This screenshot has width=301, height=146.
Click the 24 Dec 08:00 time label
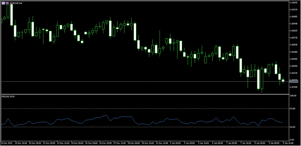coord(77,143)
